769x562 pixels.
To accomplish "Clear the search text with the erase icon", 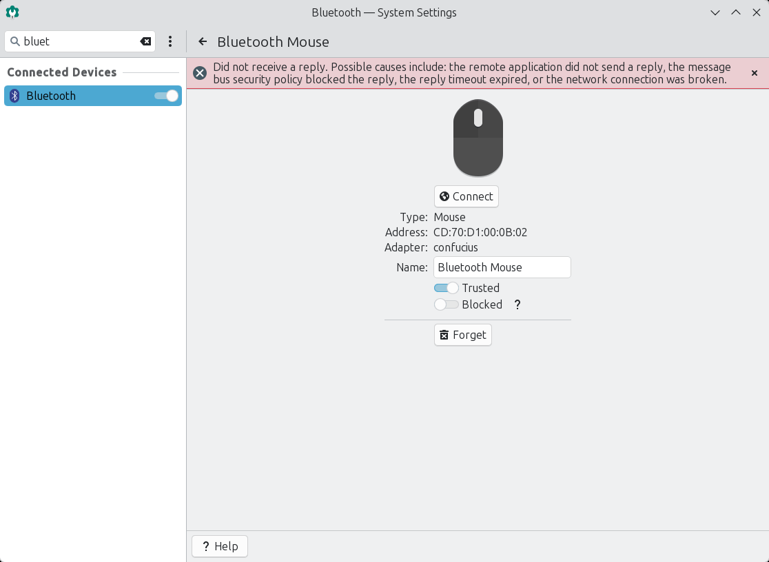I will pos(145,41).
